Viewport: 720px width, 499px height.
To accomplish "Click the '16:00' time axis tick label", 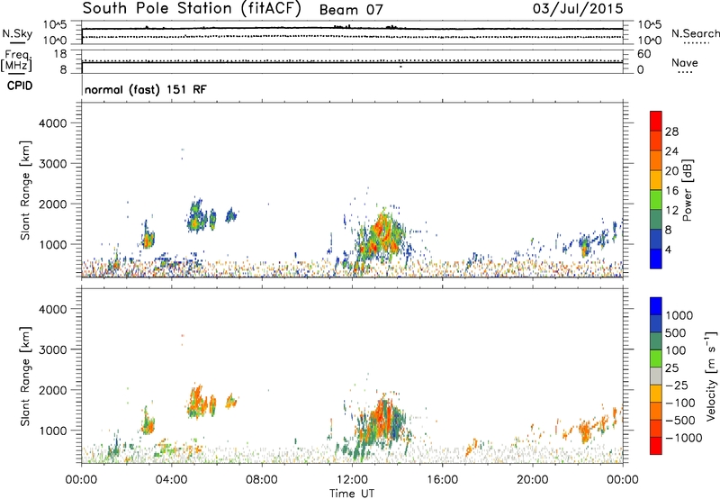I will 442,480.
